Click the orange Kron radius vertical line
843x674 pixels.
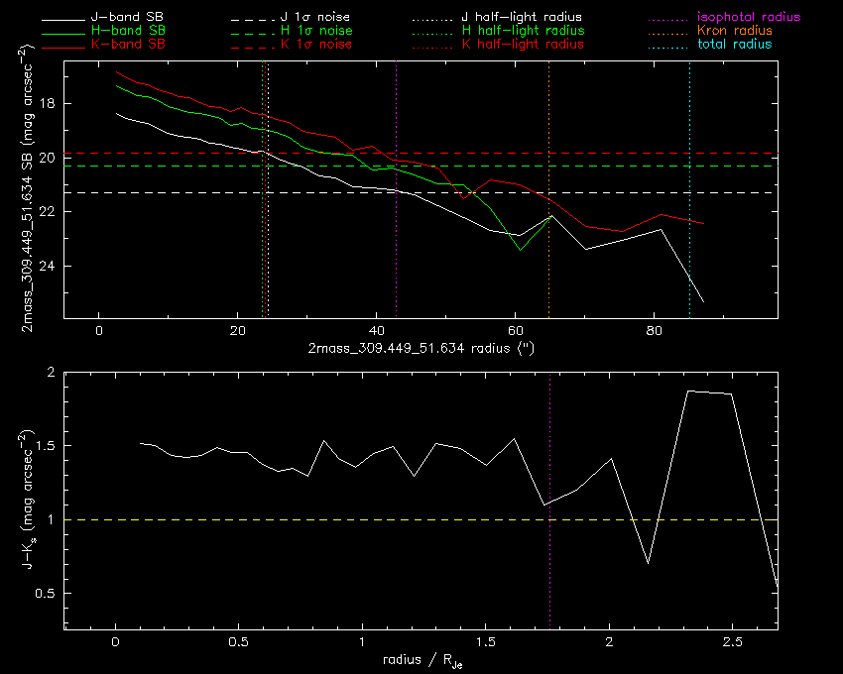pos(548,189)
